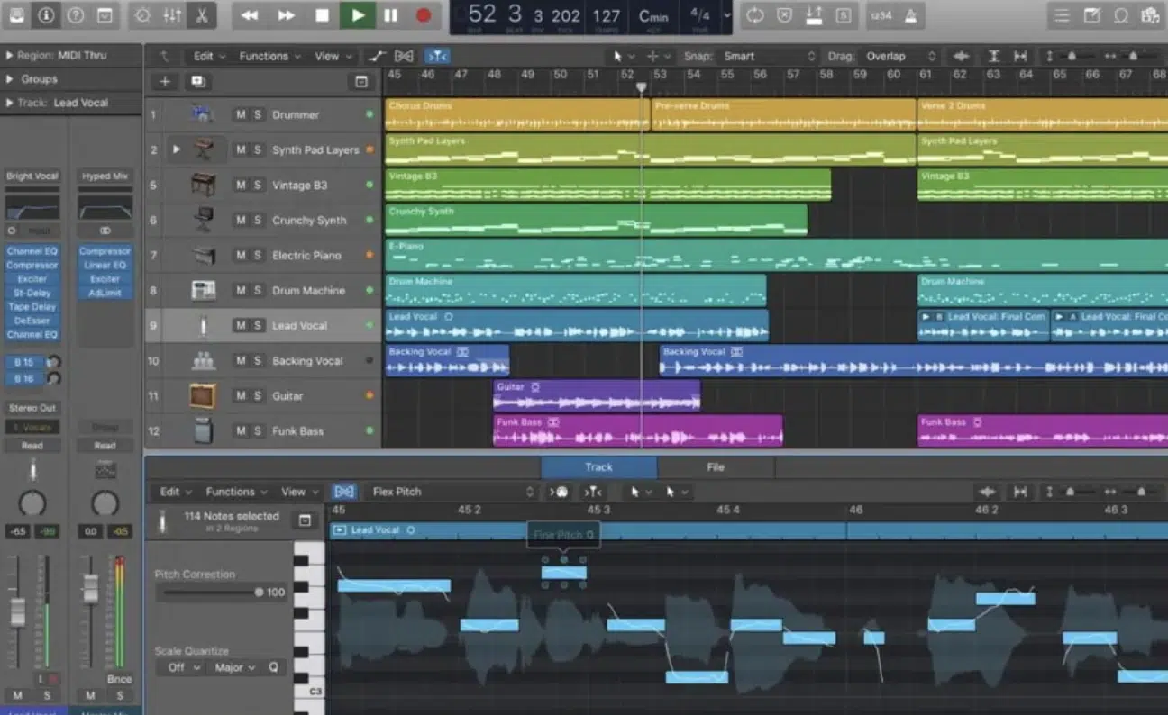Open the Smart Controls dial icon
The image size is (1168, 715).
(x=142, y=15)
